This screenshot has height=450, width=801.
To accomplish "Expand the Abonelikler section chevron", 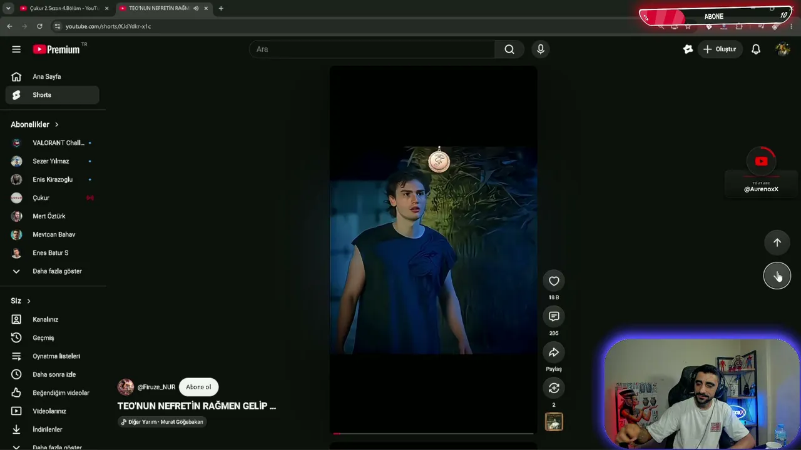I will (56, 125).
